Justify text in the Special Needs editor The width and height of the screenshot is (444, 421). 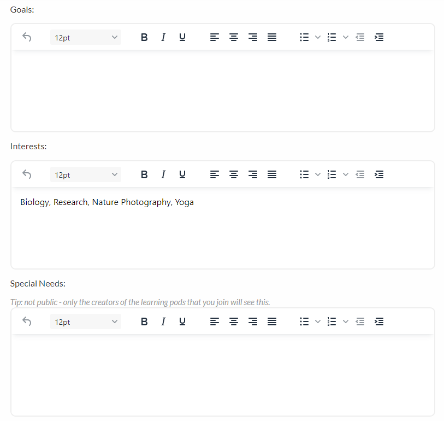tap(272, 321)
